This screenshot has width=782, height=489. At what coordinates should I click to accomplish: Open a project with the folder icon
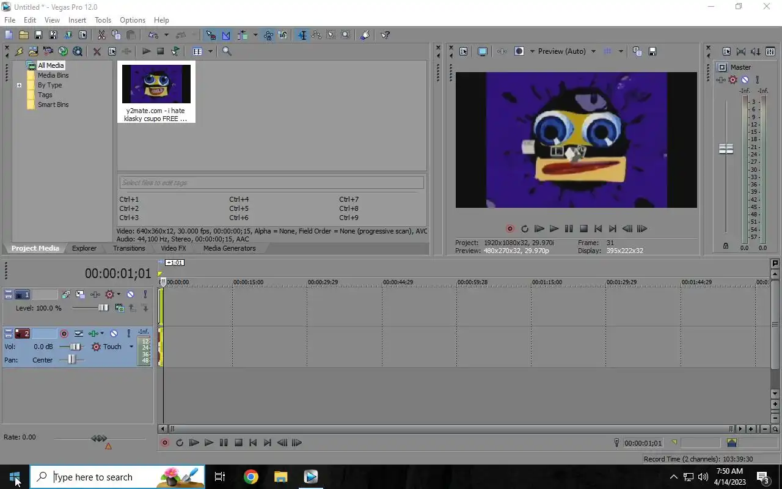23,35
